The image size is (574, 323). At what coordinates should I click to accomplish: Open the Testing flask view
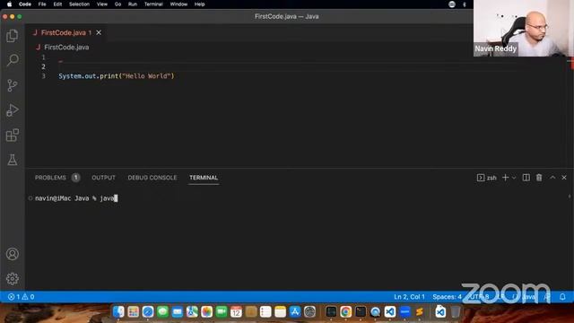tap(12, 160)
